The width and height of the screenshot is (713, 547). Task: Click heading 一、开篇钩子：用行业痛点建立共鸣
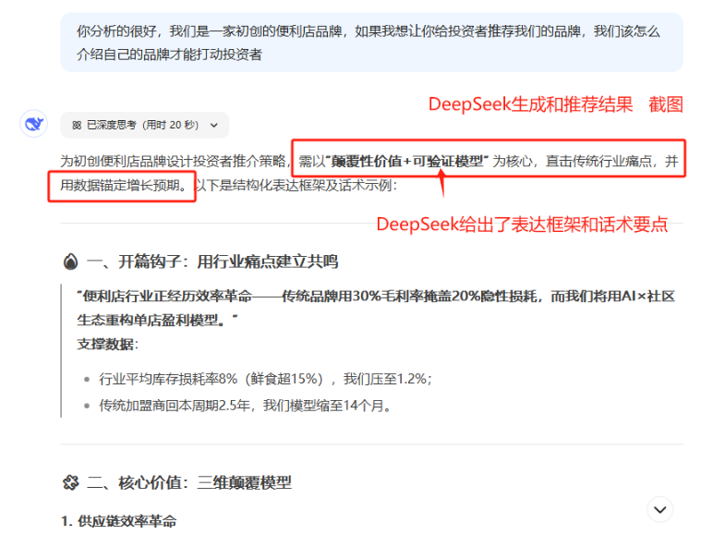(x=211, y=261)
